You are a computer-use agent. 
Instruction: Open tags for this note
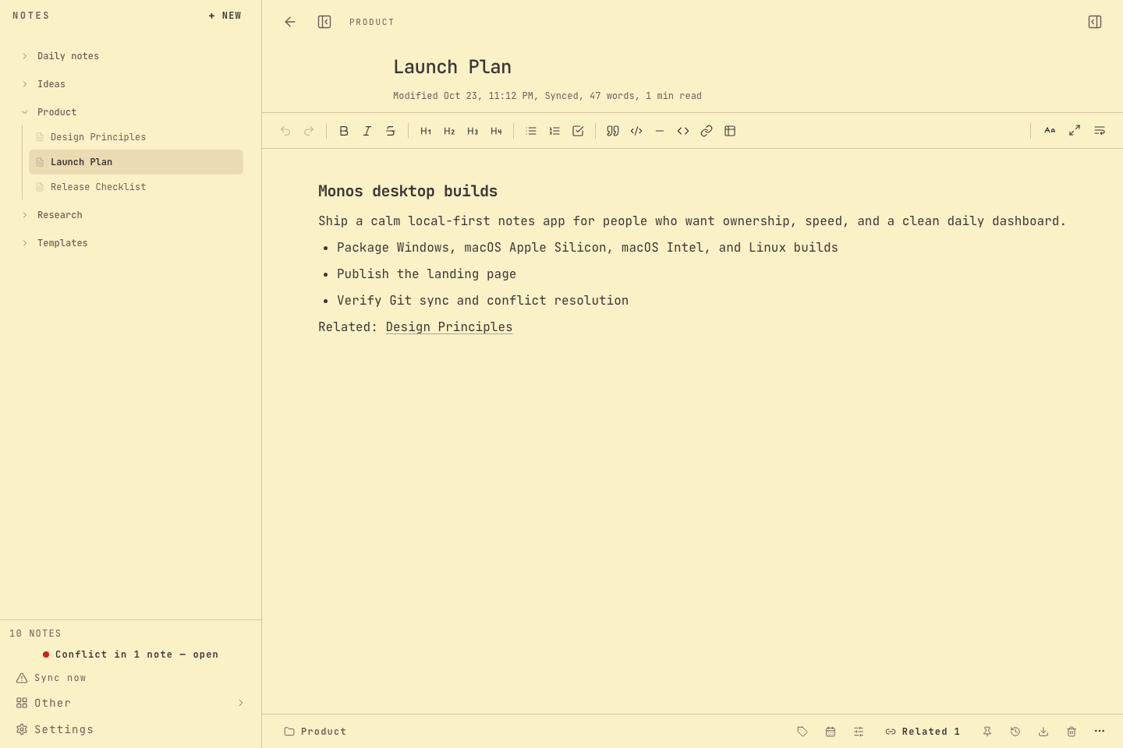click(x=802, y=732)
